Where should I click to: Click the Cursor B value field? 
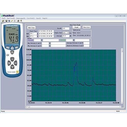click(69, 40)
